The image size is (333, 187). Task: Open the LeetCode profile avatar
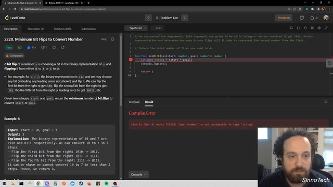click(x=326, y=18)
